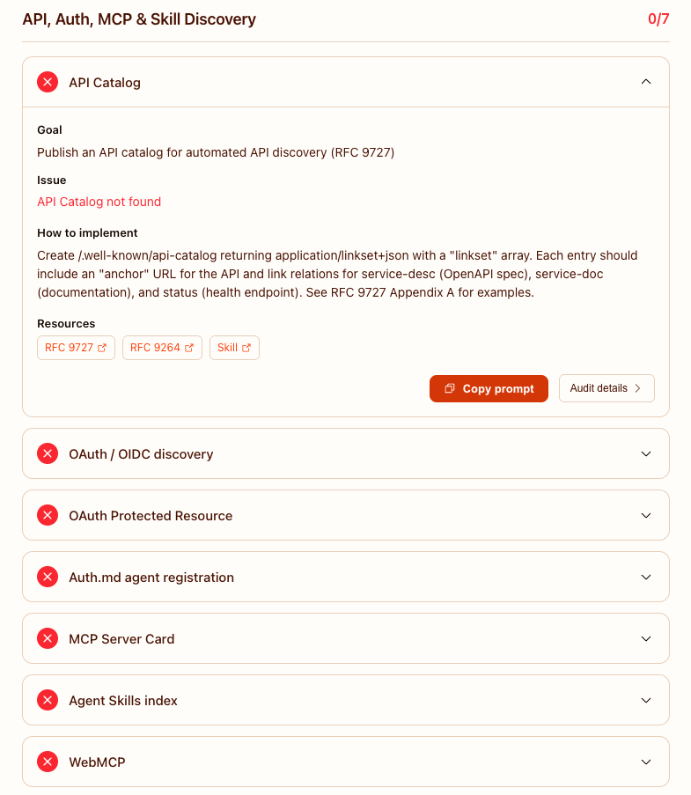Image resolution: width=691 pixels, height=795 pixels.
Task: Open Audit details
Action: click(x=606, y=388)
